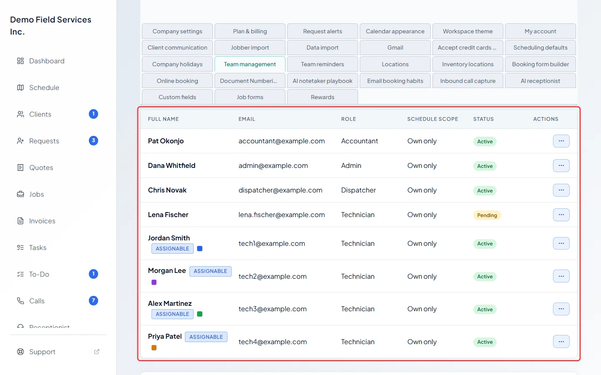Screen dimensions: 601x375
Task: Click the Invoices file icon
Action: point(20,221)
